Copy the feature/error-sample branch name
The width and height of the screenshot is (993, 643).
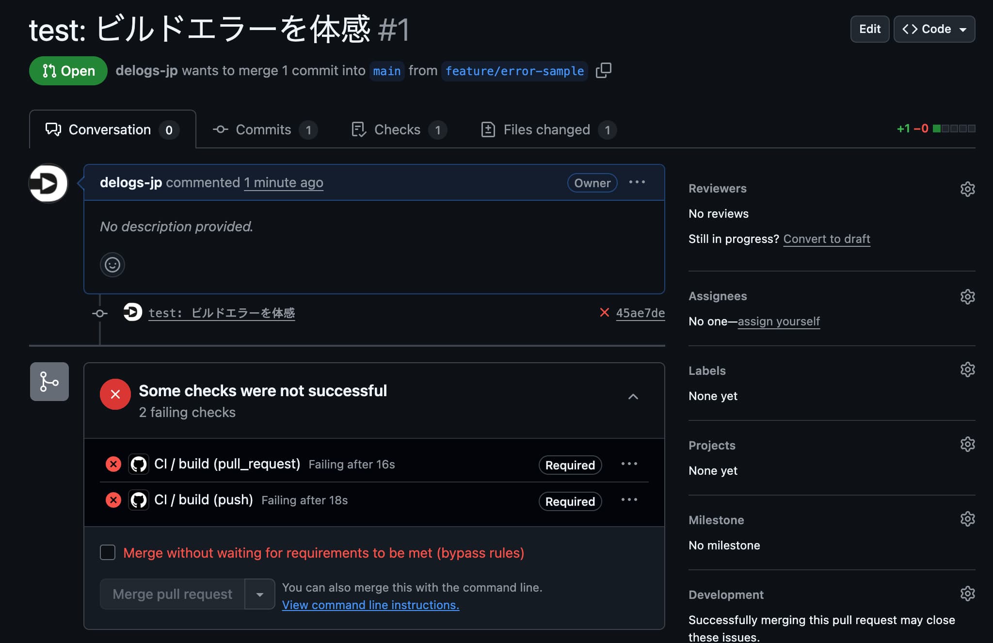[603, 70]
